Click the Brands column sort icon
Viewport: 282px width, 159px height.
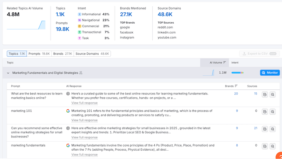(x=236, y=86)
